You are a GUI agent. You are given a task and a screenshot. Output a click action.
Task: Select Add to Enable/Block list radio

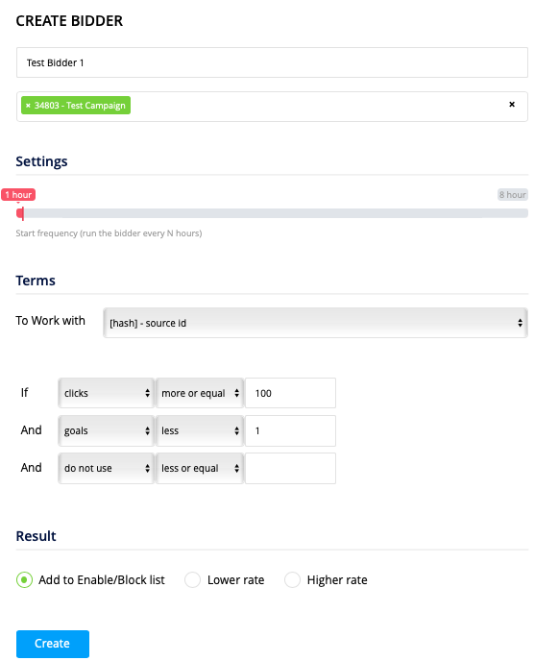pyautogui.click(x=24, y=580)
